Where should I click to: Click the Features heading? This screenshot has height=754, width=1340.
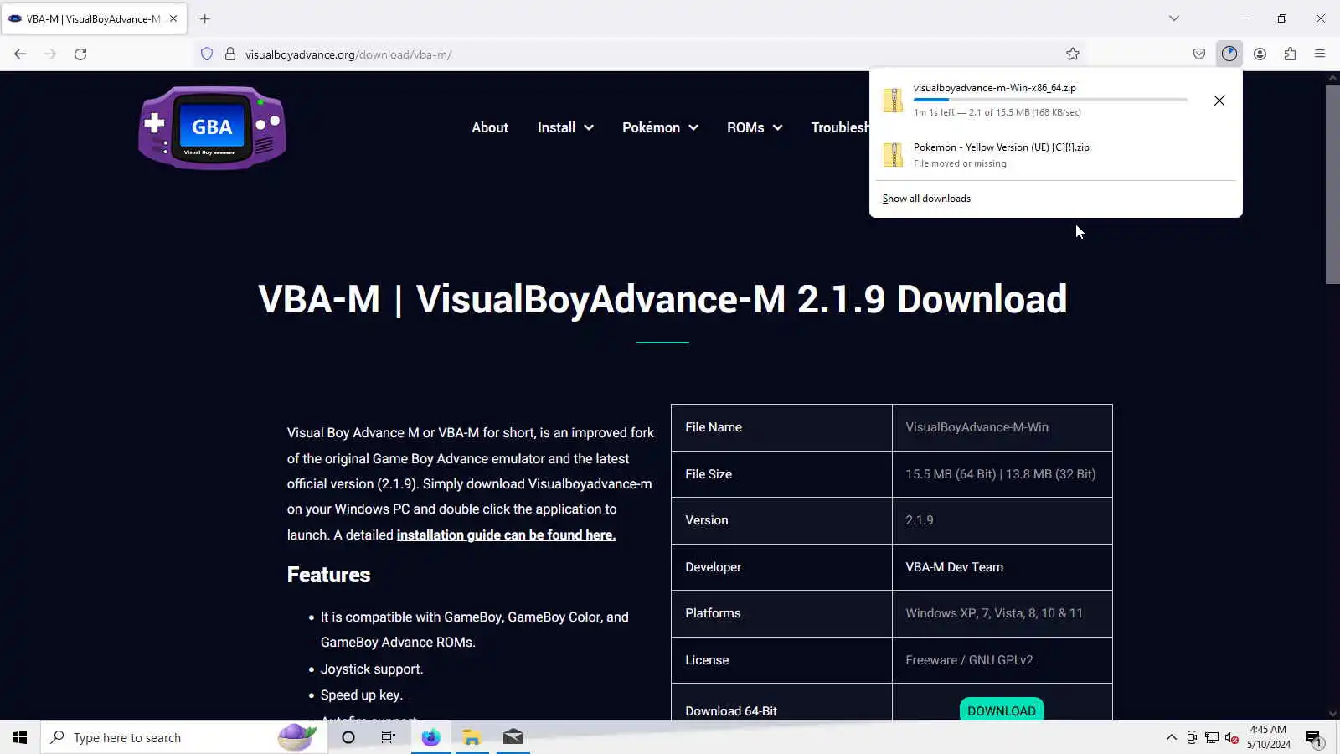(x=328, y=575)
